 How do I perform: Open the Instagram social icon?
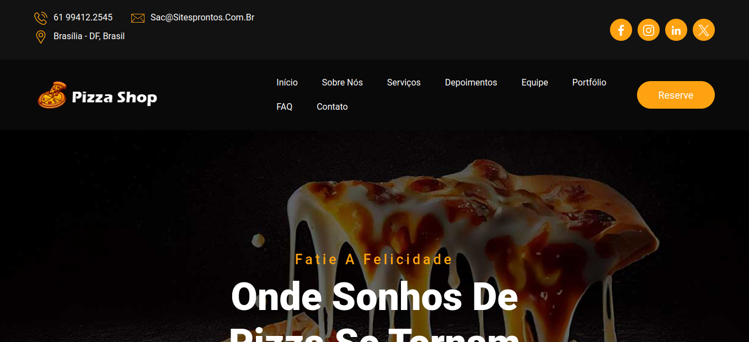pos(648,30)
